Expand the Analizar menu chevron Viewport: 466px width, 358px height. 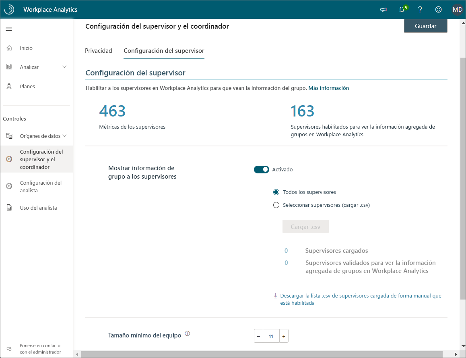coord(64,67)
